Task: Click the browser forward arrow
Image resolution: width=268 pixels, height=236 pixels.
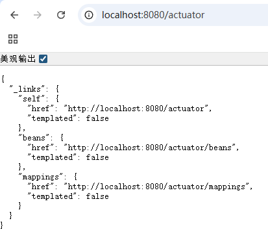Action: 38,15
